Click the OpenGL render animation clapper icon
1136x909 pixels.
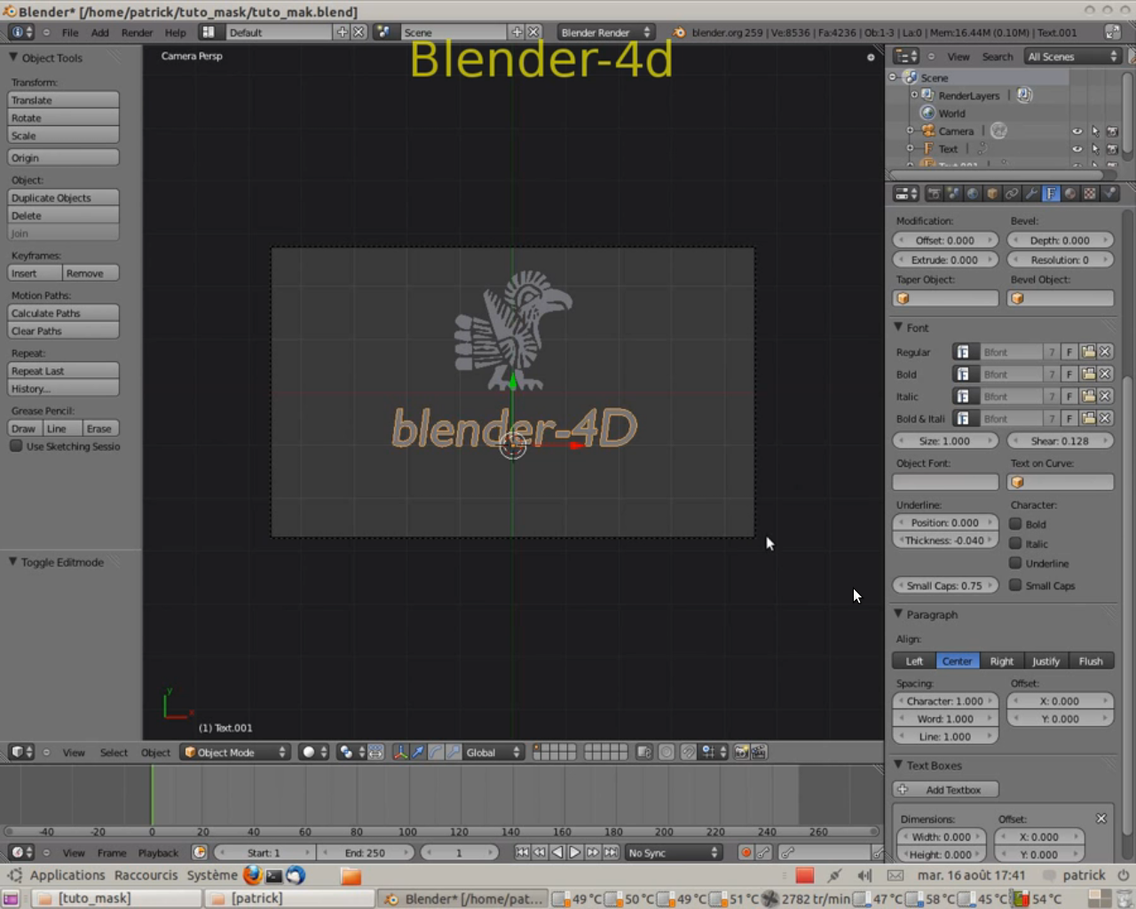(759, 752)
